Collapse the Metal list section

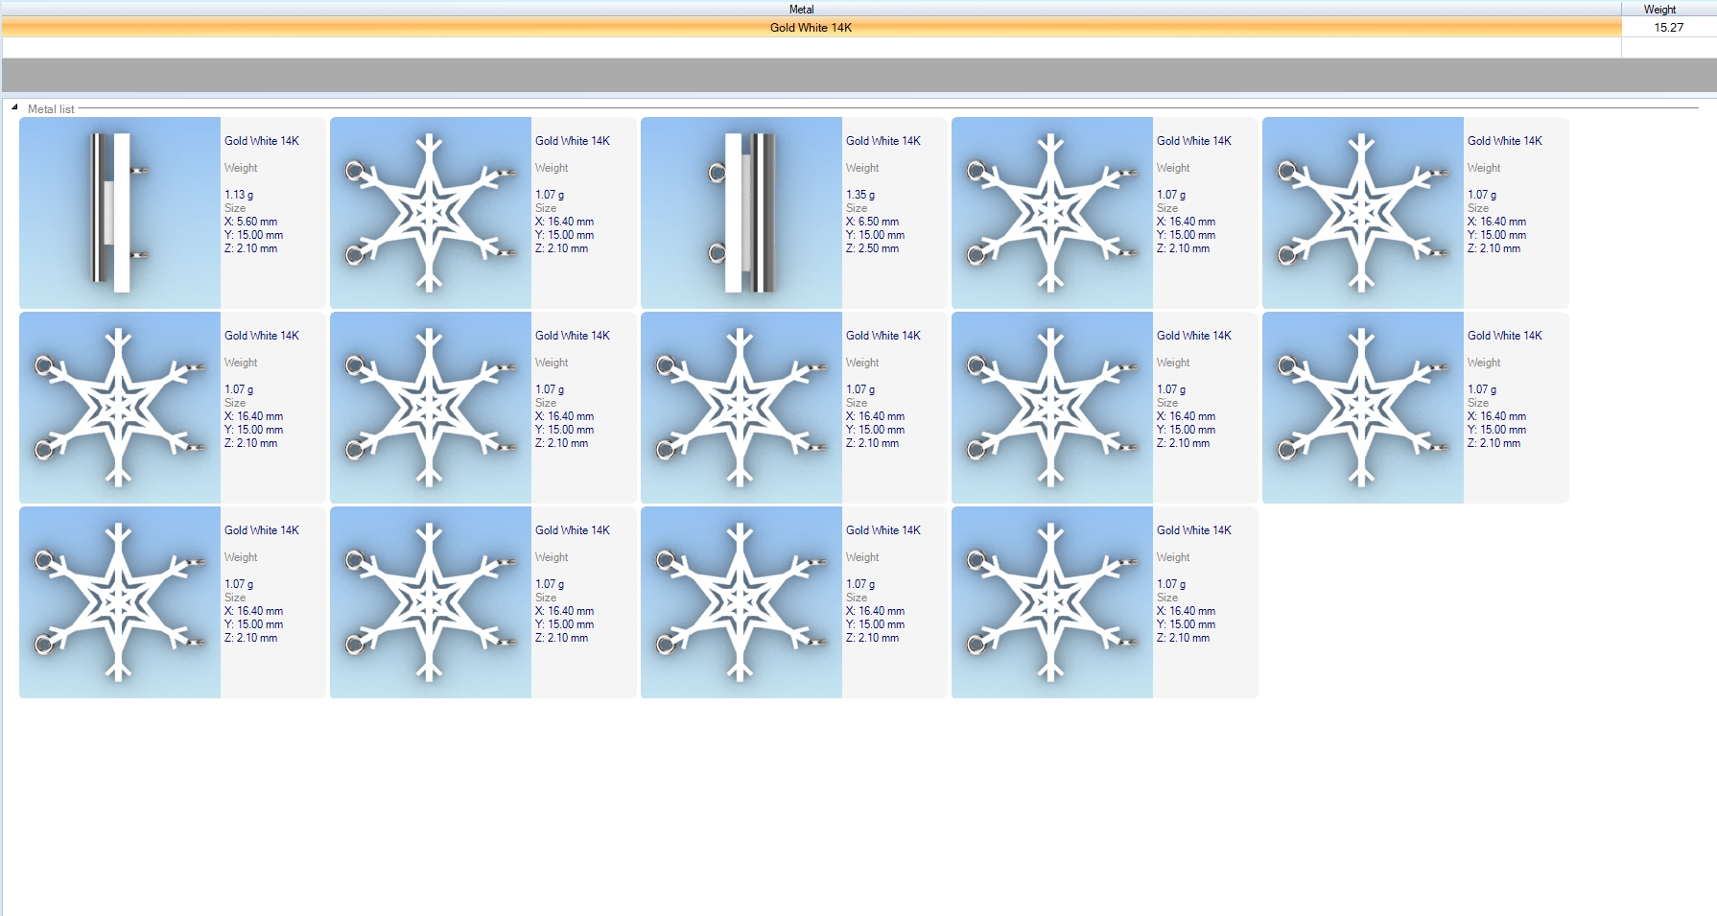14,107
